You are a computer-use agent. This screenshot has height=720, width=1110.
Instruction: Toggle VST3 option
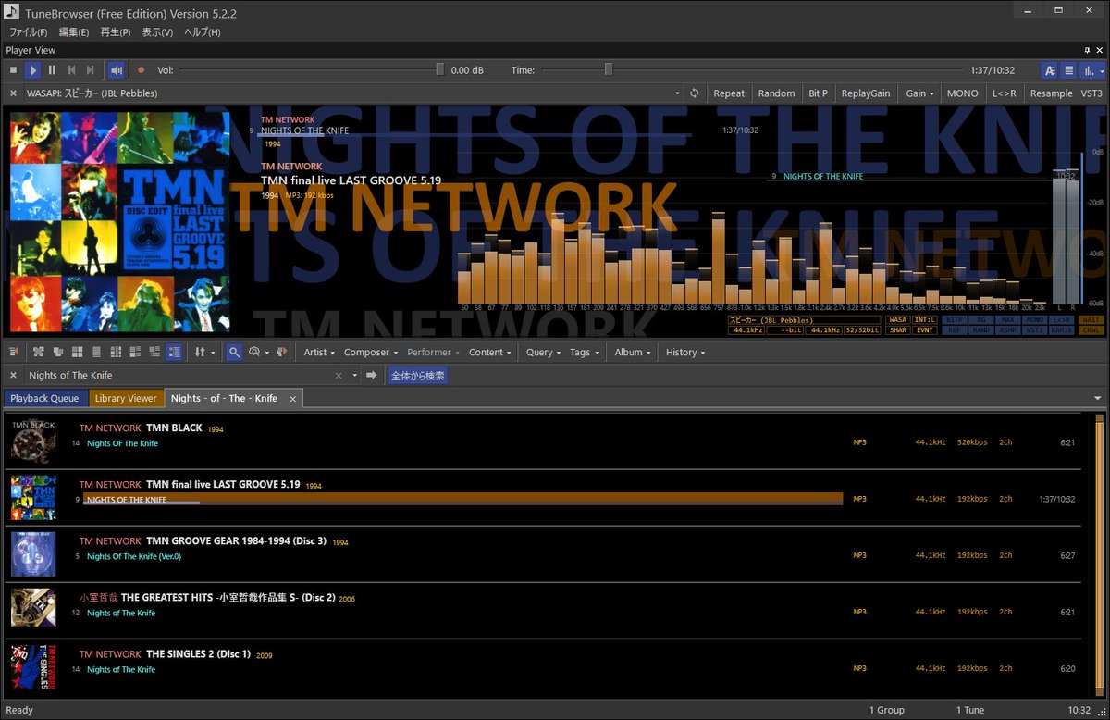(1091, 93)
